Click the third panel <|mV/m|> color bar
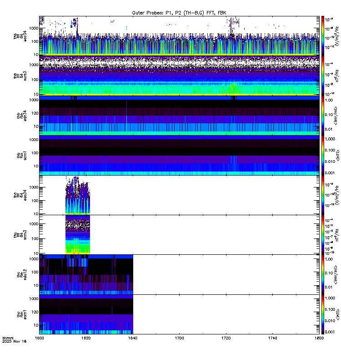 [x=323, y=116]
